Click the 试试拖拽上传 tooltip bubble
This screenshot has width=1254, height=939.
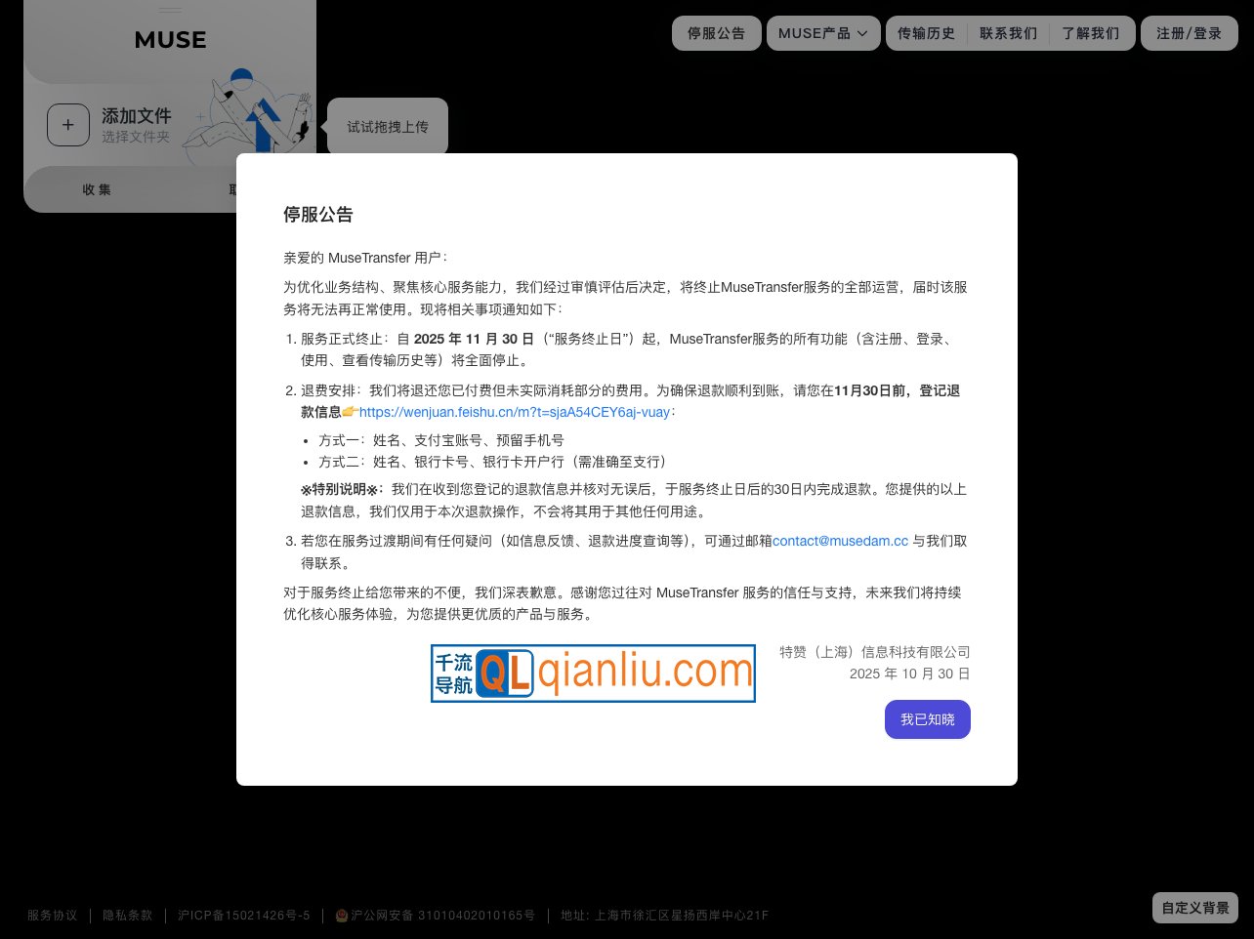tap(387, 126)
